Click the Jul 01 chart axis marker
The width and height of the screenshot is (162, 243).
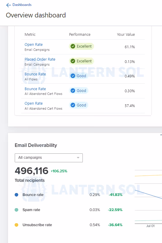150,226
